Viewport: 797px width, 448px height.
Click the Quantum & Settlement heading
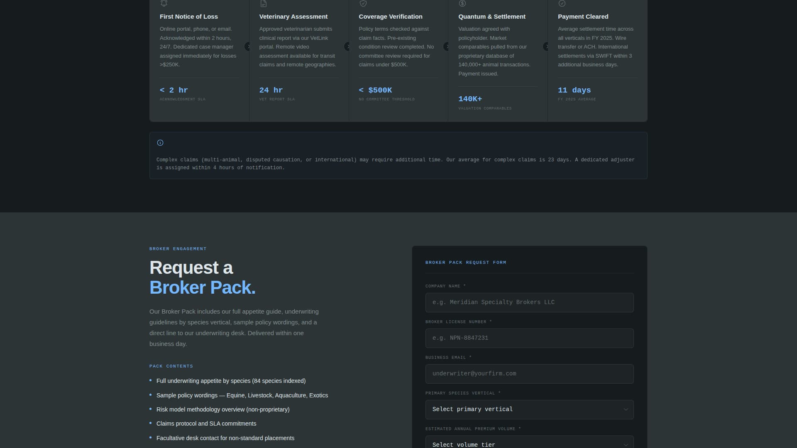click(x=492, y=17)
